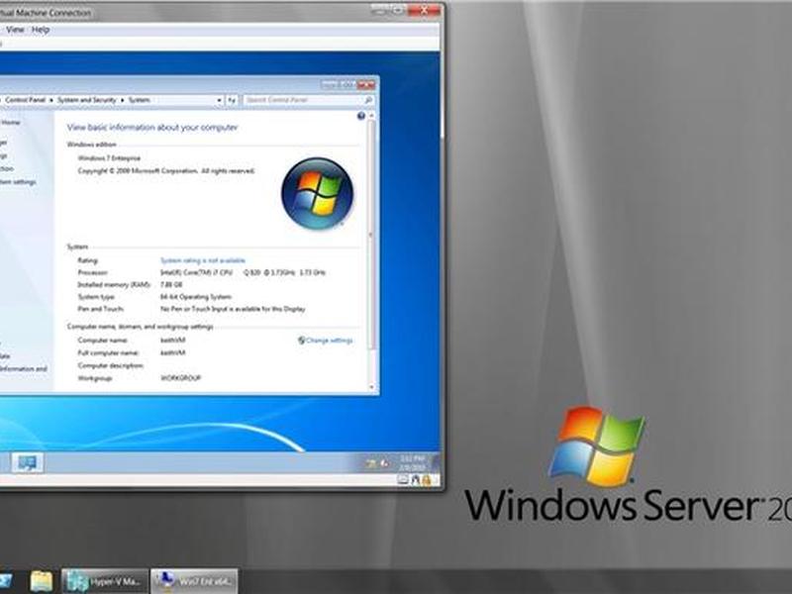792x594 pixels.
Task: Click the taskbar icon inside the virtual machine
Action: 28,462
